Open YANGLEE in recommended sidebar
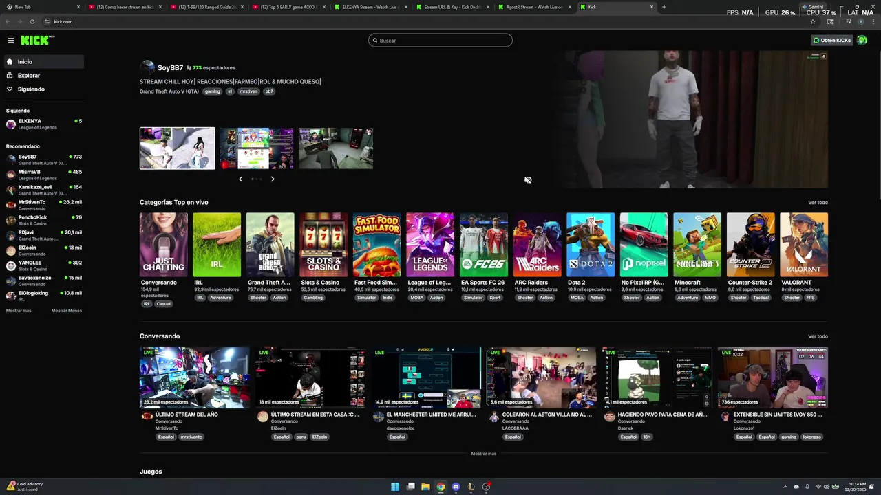Image resolution: width=881 pixels, height=495 pixels. 44,265
